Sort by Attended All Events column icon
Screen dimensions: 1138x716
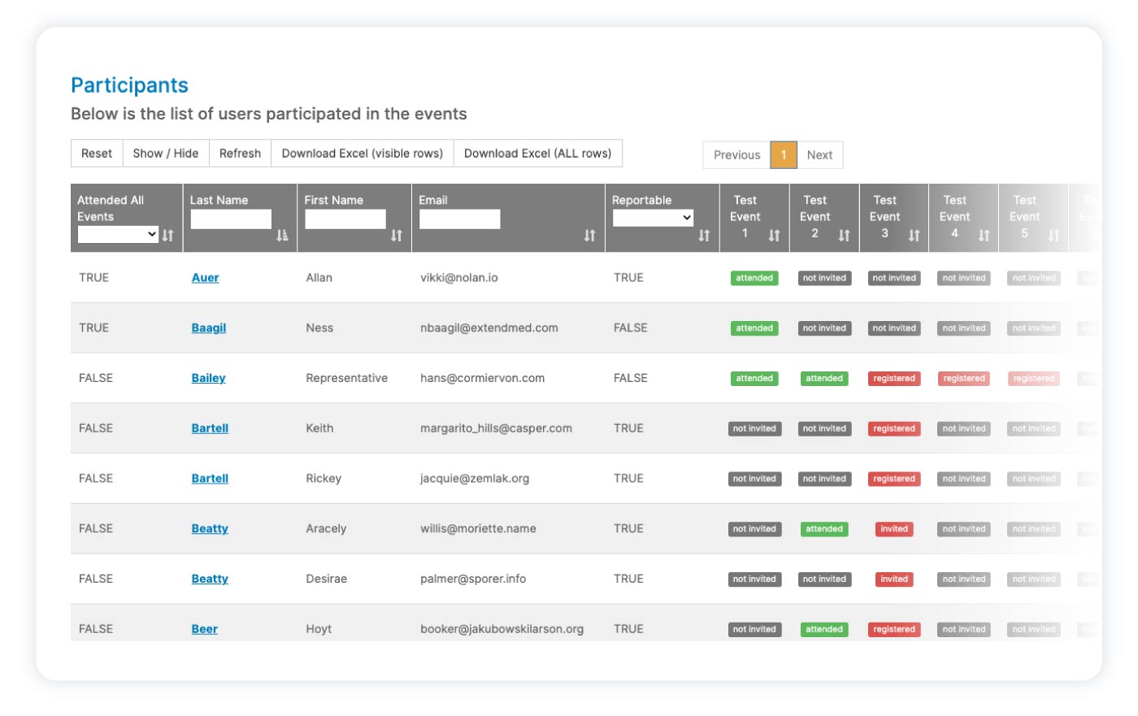coord(167,236)
